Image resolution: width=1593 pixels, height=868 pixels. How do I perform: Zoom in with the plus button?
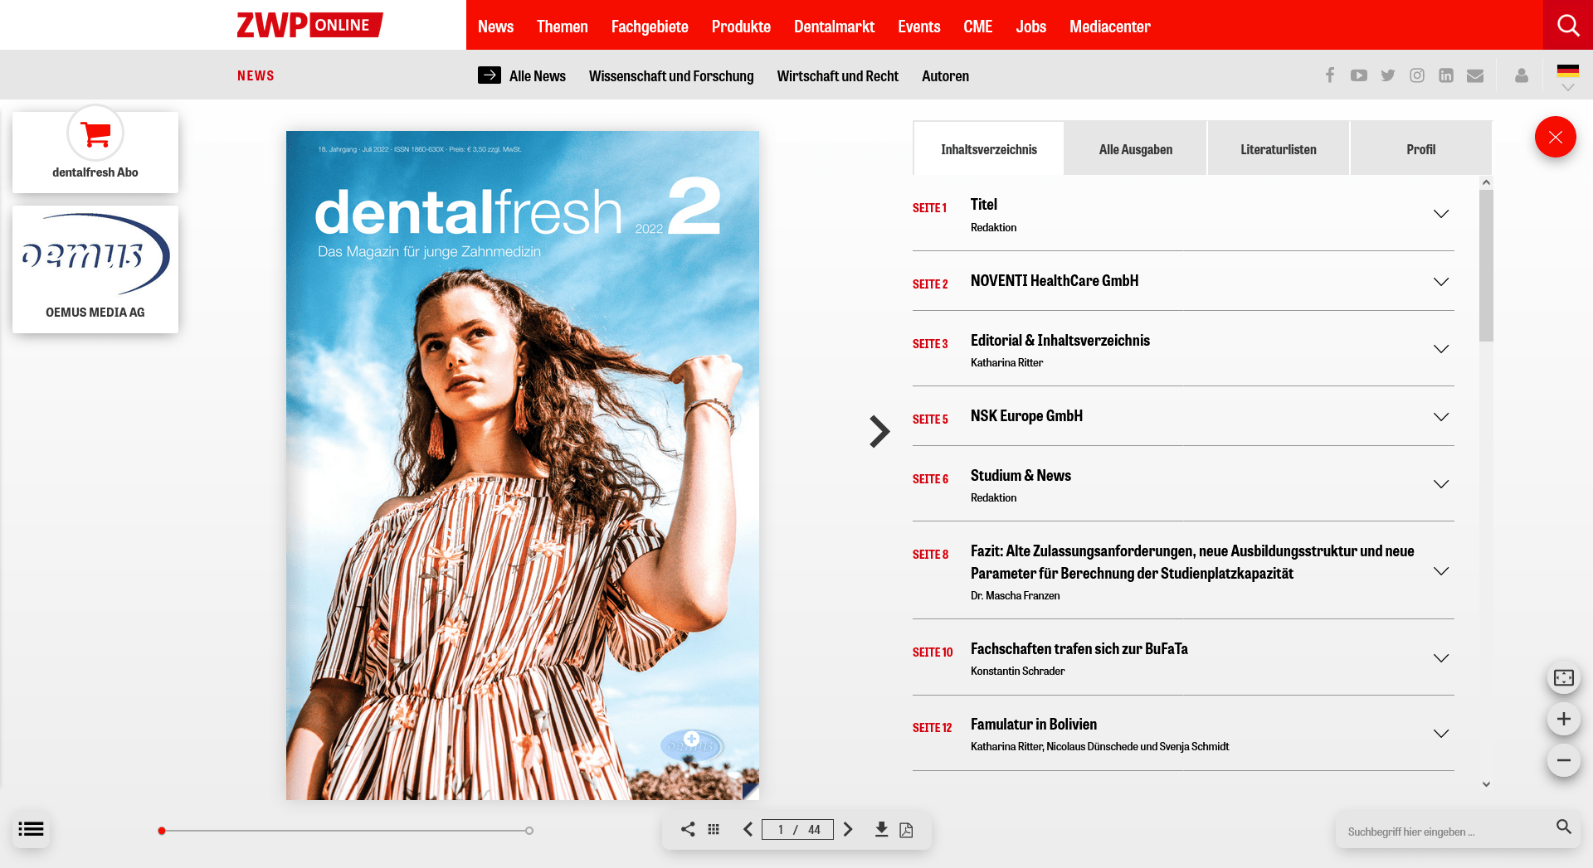tap(1564, 719)
